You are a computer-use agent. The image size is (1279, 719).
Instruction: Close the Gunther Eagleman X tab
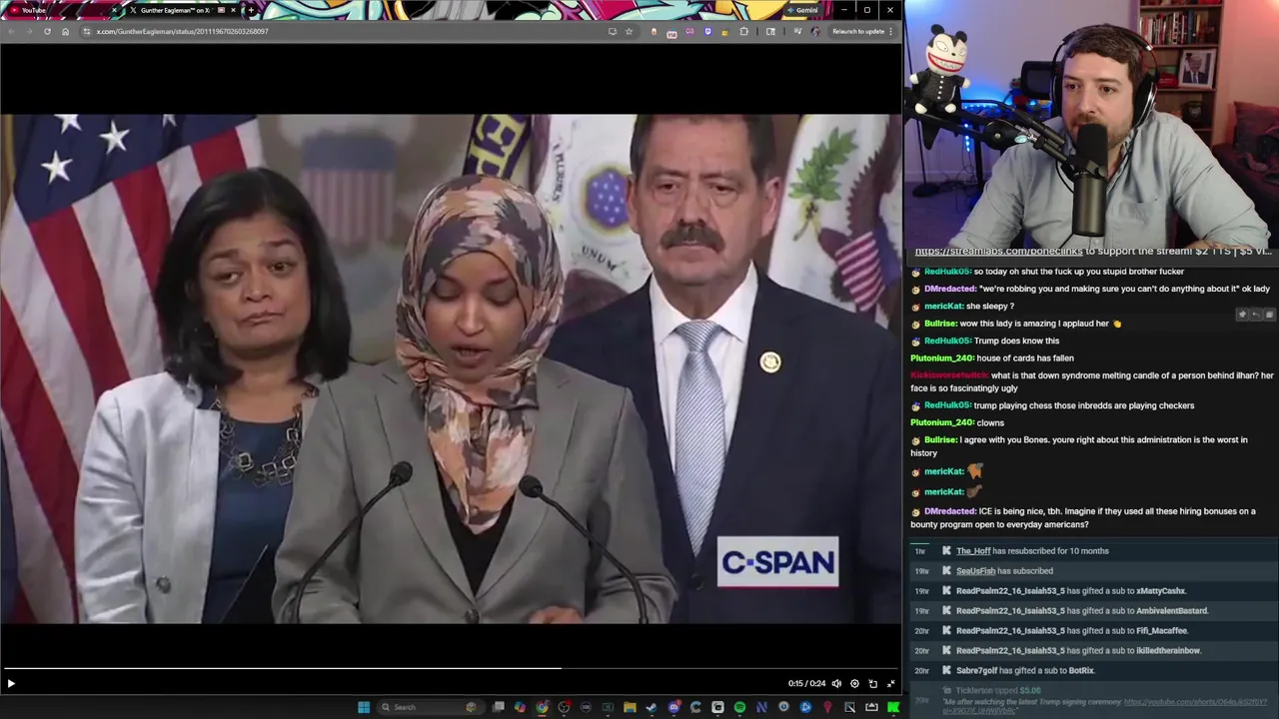[x=234, y=10]
